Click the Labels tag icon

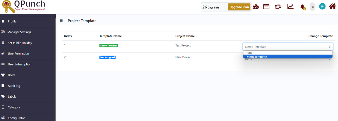[x=3, y=96]
